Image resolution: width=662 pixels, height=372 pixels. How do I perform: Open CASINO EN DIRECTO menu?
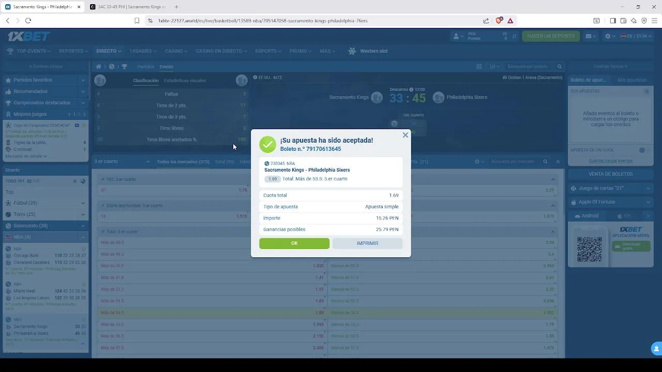click(x=221, y=51)
